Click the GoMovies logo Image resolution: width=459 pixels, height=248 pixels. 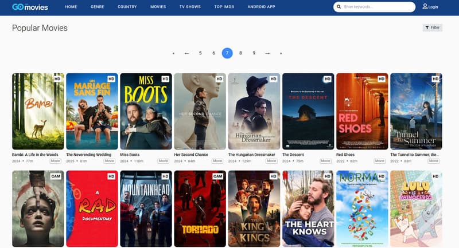30,7
